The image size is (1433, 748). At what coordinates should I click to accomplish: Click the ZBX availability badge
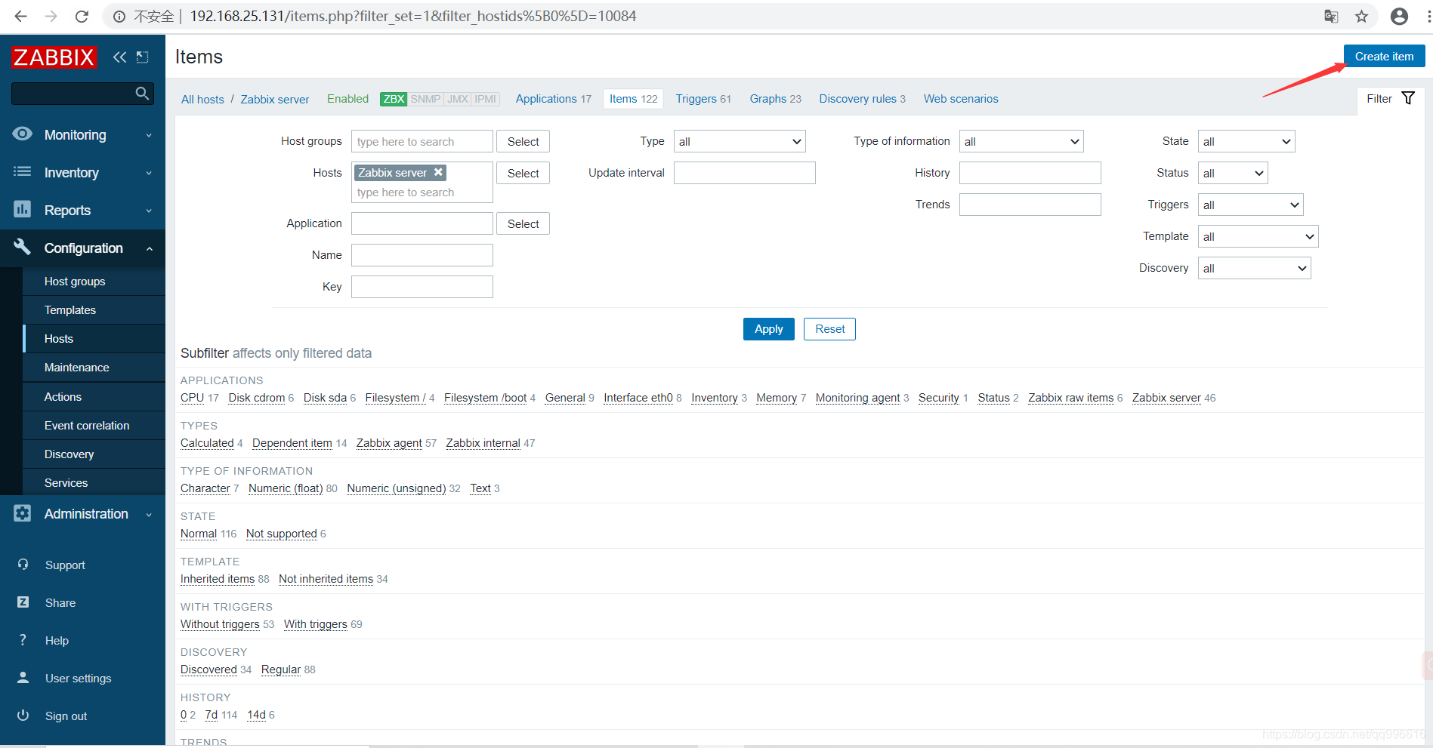[x=394, y=99]
